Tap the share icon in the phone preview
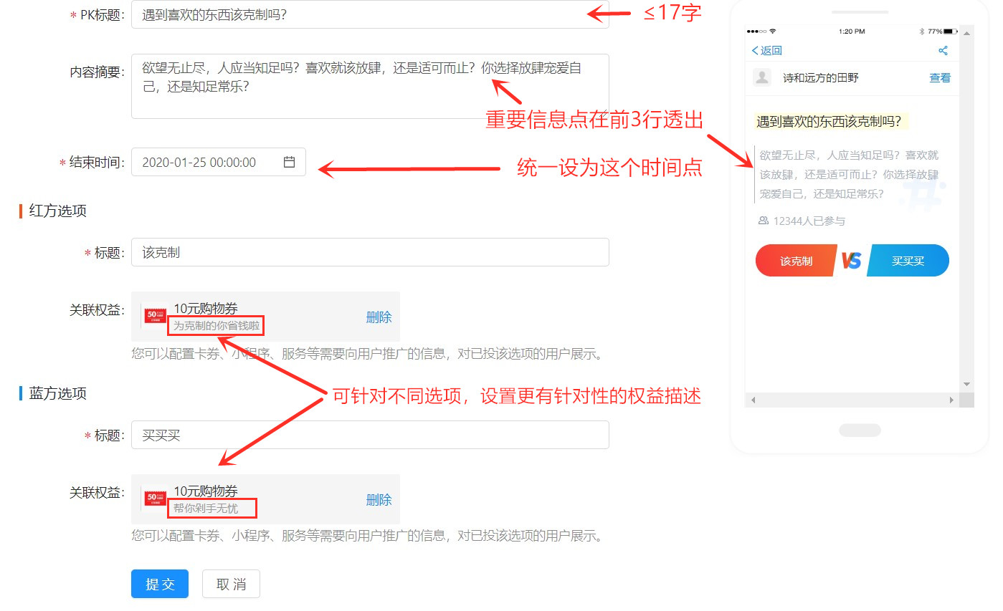Image resolution: width=1003 pixels, height=611 pixels. click(943, 50)
